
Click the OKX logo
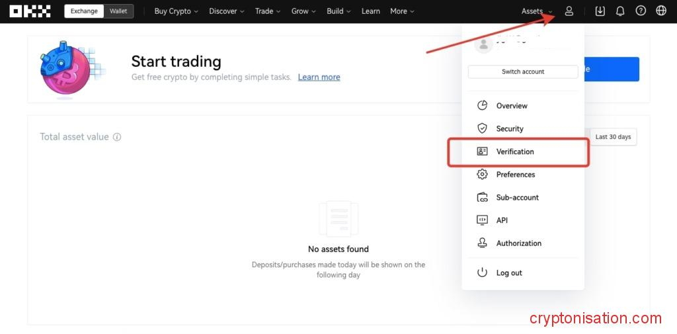pos(30,11)
